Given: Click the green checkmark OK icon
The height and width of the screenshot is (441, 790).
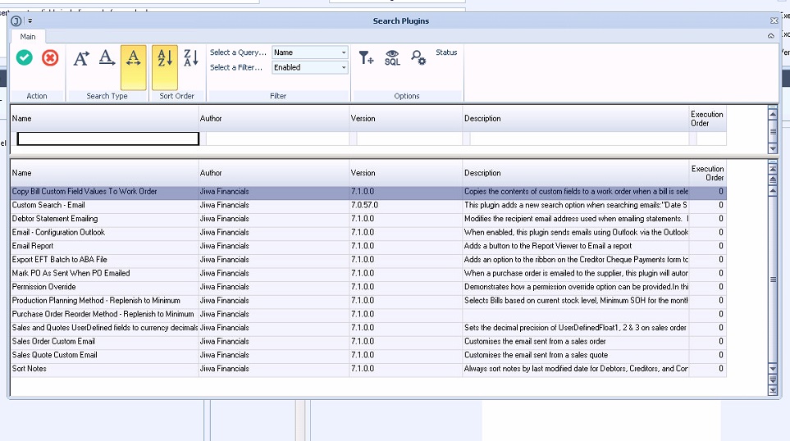Looking at the screenshot, I should pos(25,57).
